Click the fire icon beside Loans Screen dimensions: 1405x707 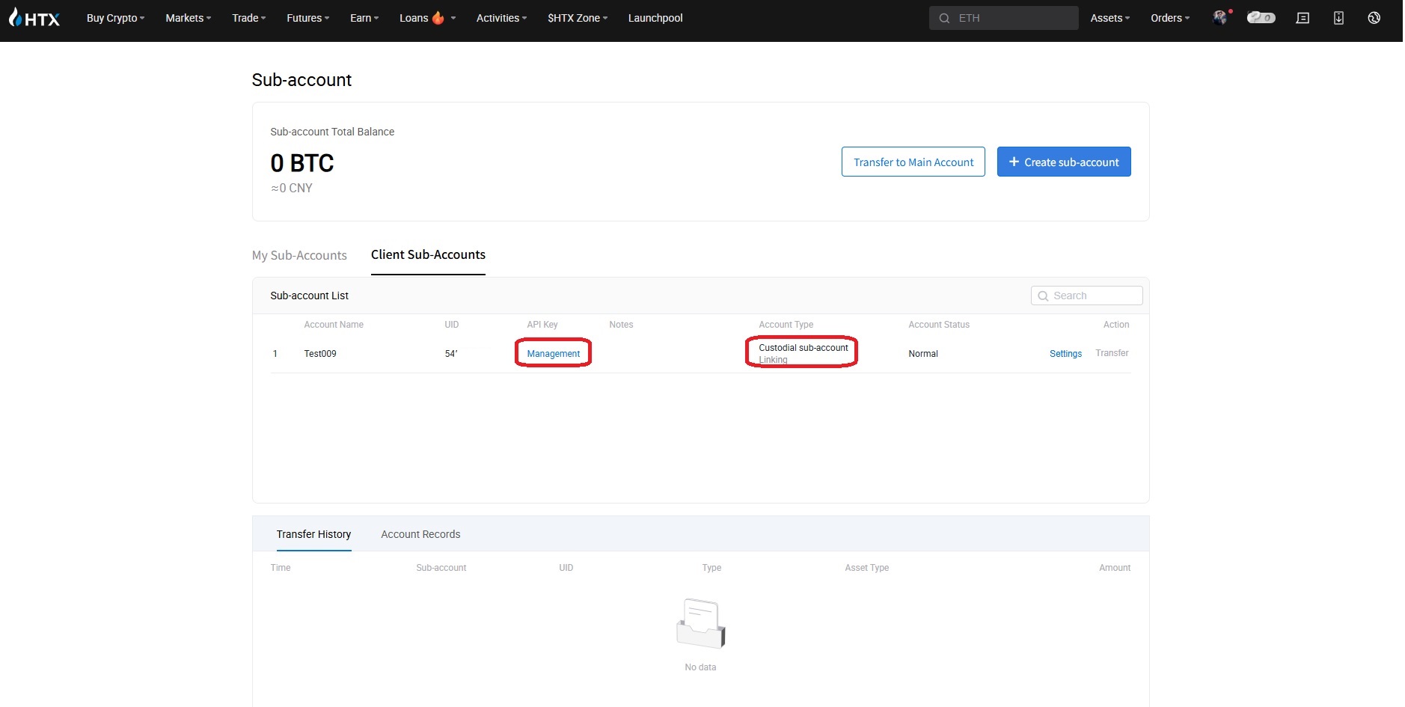[x=438, y=18]
